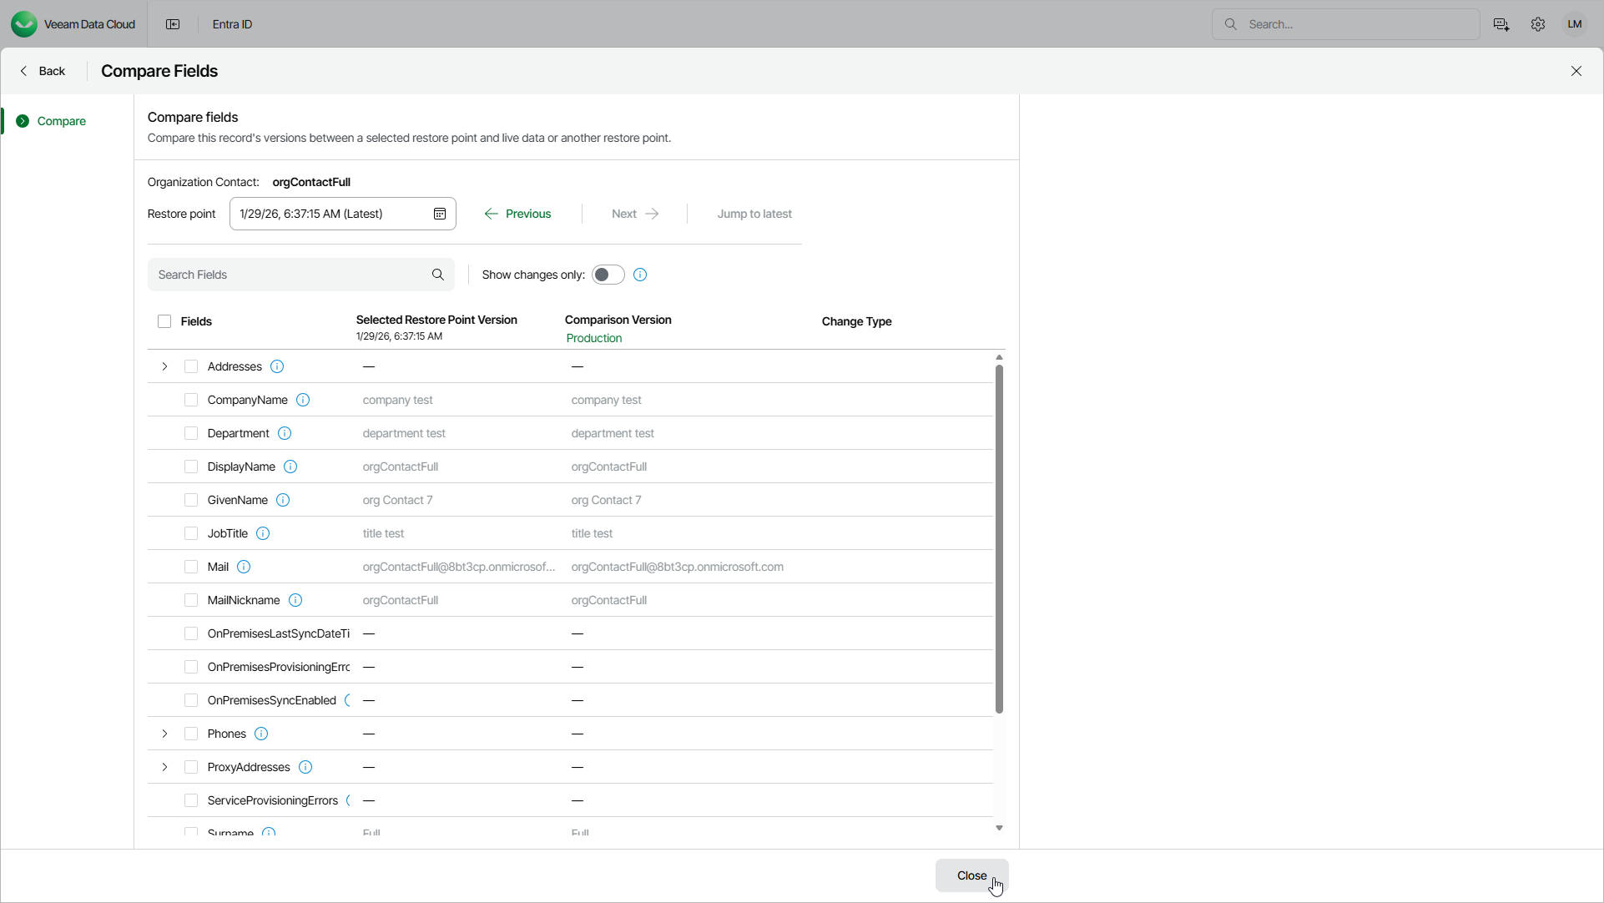Select the Compare step in sidebar
1604x903 pixels.
[61, 121]
